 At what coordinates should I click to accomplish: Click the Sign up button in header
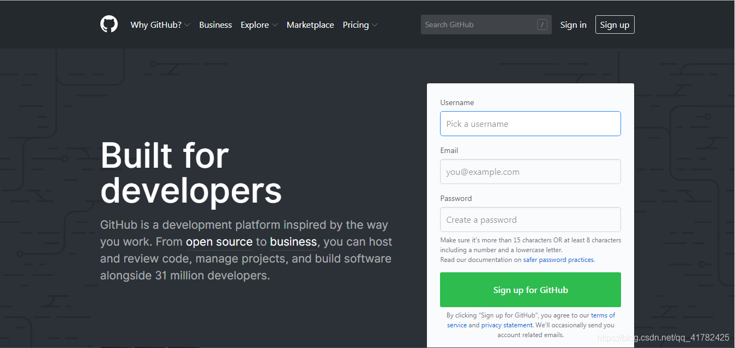pyautogui.click(x=614, y=25)
